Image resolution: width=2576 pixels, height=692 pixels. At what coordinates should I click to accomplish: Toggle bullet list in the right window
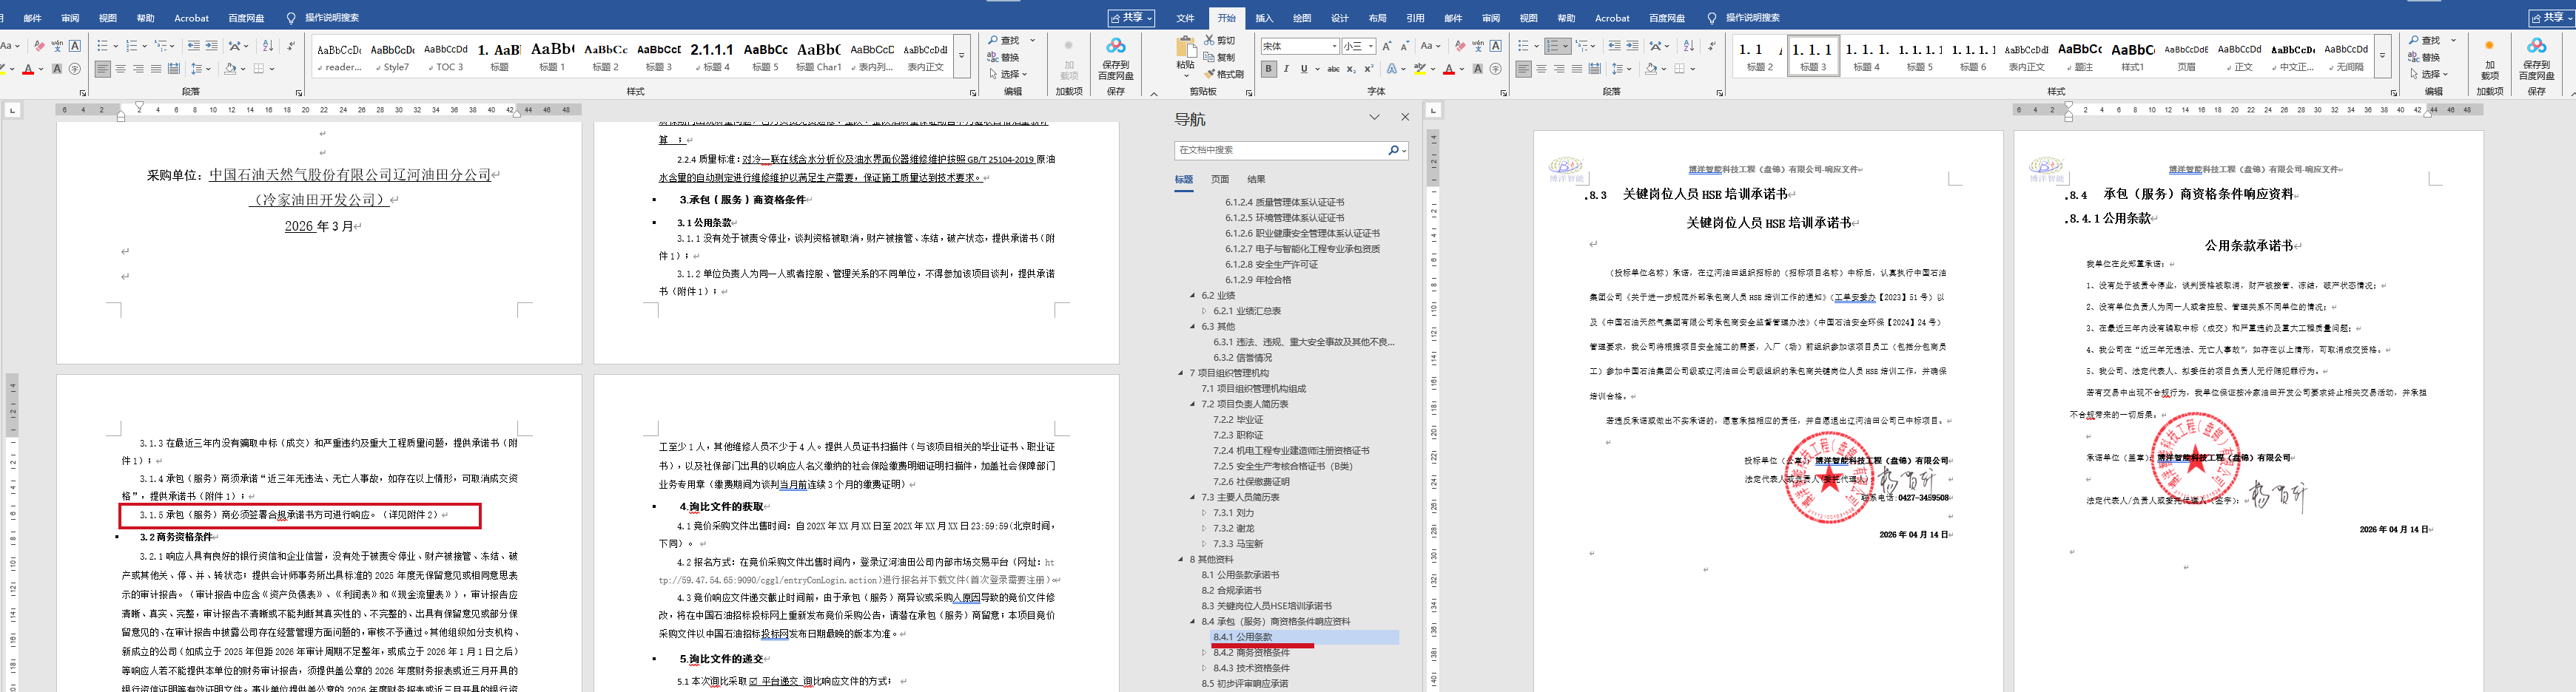coord(1523,46)
